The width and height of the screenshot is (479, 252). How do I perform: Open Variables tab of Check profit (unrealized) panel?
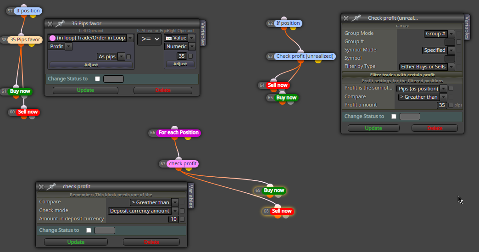(x=467, y=28)
